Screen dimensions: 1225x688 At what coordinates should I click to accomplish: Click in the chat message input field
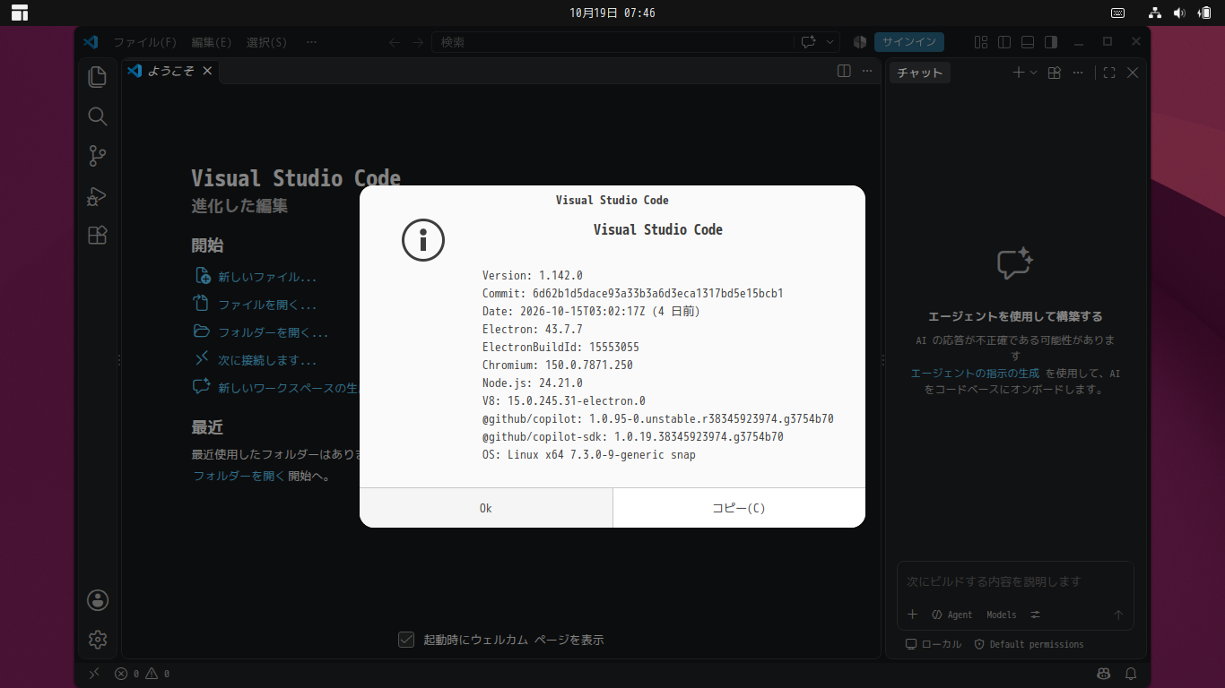click(x=1015, y=582)
